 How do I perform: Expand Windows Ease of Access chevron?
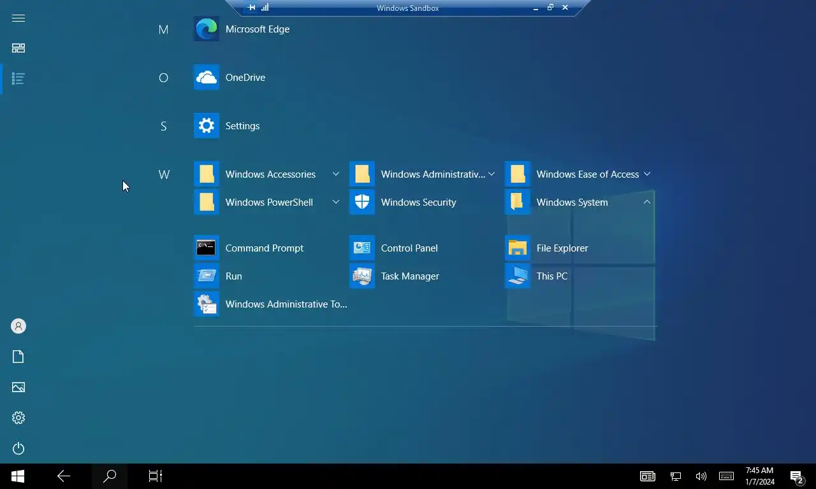pyautogui.click(x=646, y=174)
